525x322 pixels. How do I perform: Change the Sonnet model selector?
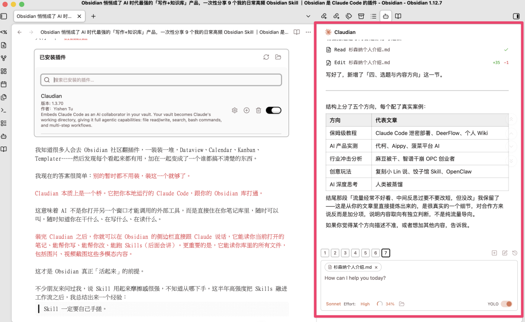(x=333, y=304)
